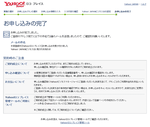The image size is (150, 127).
Task: Click the mail envelope icon
Action: 7,34
